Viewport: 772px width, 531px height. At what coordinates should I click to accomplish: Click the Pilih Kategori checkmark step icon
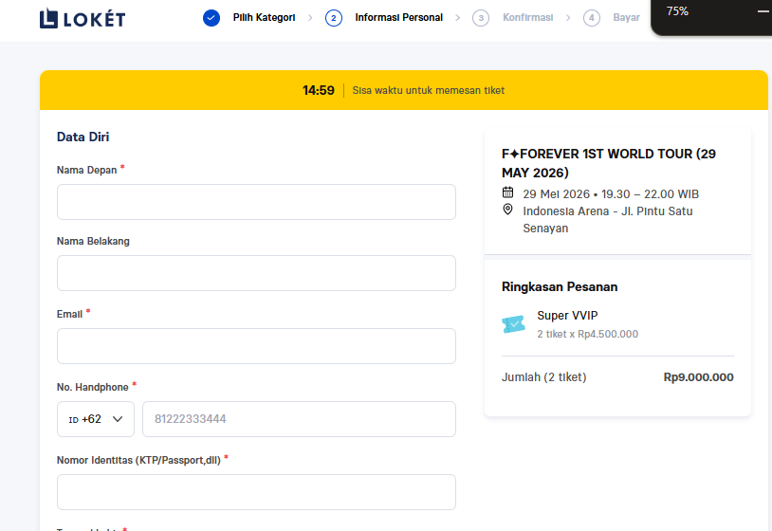211,18
